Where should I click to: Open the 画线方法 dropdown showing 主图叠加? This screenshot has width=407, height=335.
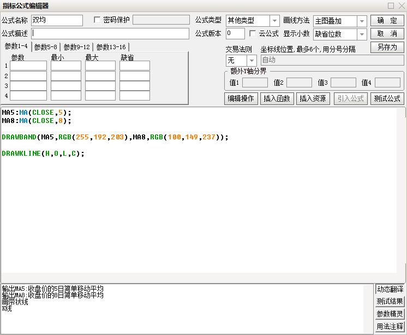tap(362, 21)
